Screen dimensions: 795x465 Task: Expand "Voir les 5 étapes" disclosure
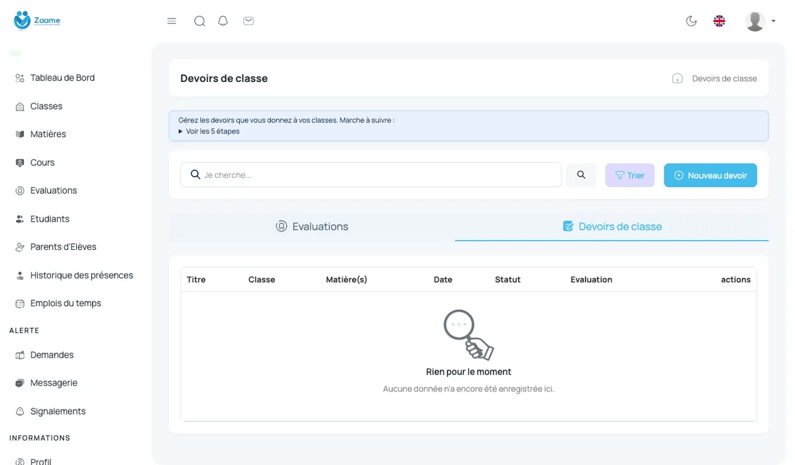209,131
